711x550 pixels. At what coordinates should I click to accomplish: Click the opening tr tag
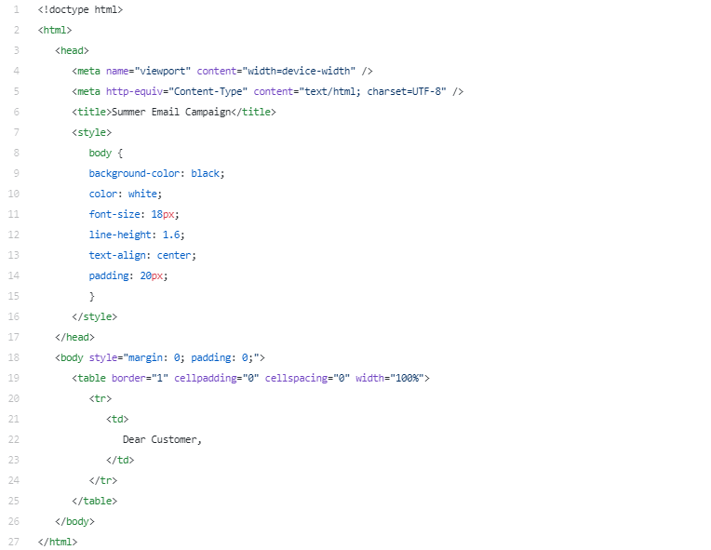(101, 398)
